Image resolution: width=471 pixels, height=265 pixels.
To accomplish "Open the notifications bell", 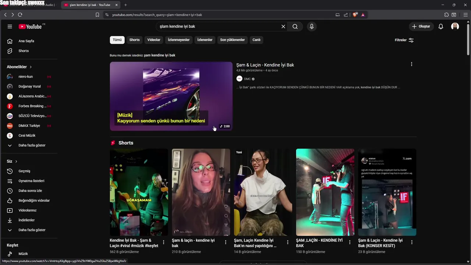I will (441, 26).
